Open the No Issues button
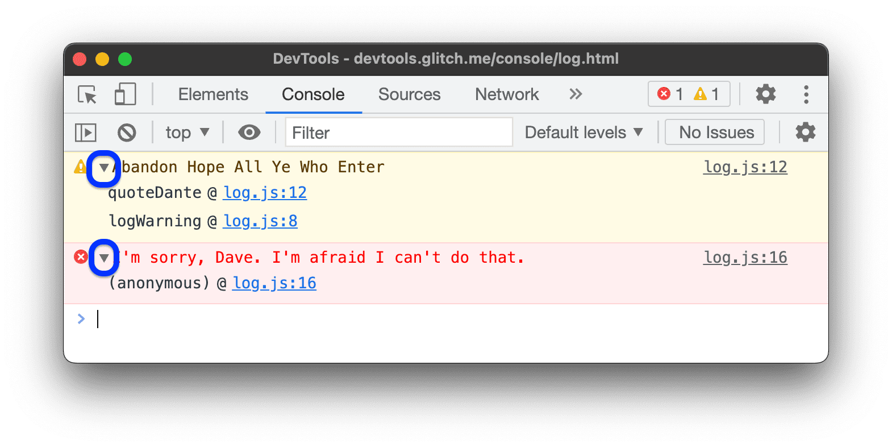This screenshot has width=892, height=447. click(714, 132)
